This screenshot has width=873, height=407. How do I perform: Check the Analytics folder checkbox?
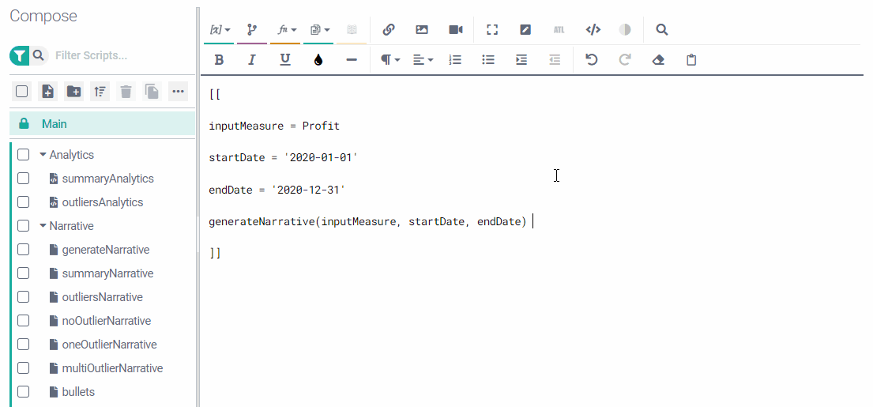point(23,155)
